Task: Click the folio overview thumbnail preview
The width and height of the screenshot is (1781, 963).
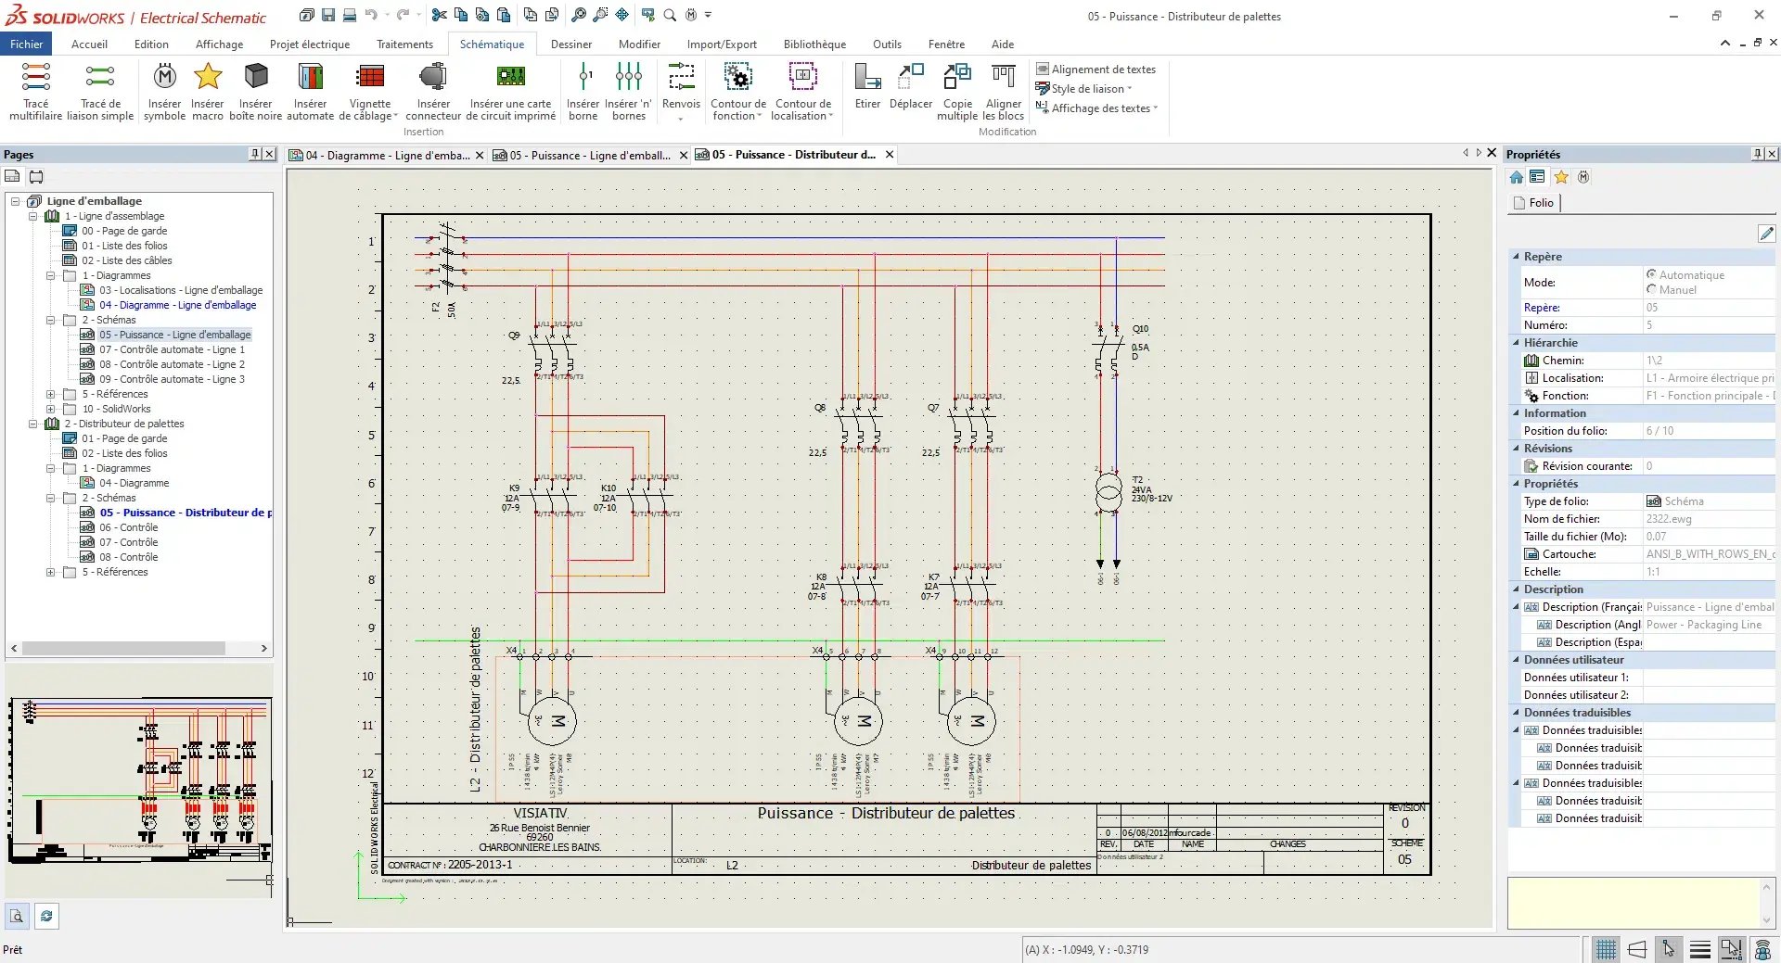Action: (x=139, y=779)
